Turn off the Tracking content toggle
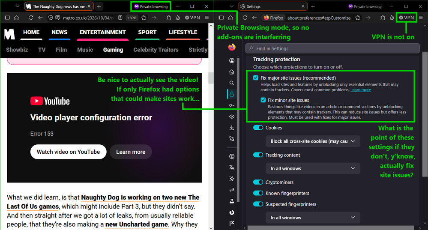This screenshot has height=230, width=428. point(258,155)
